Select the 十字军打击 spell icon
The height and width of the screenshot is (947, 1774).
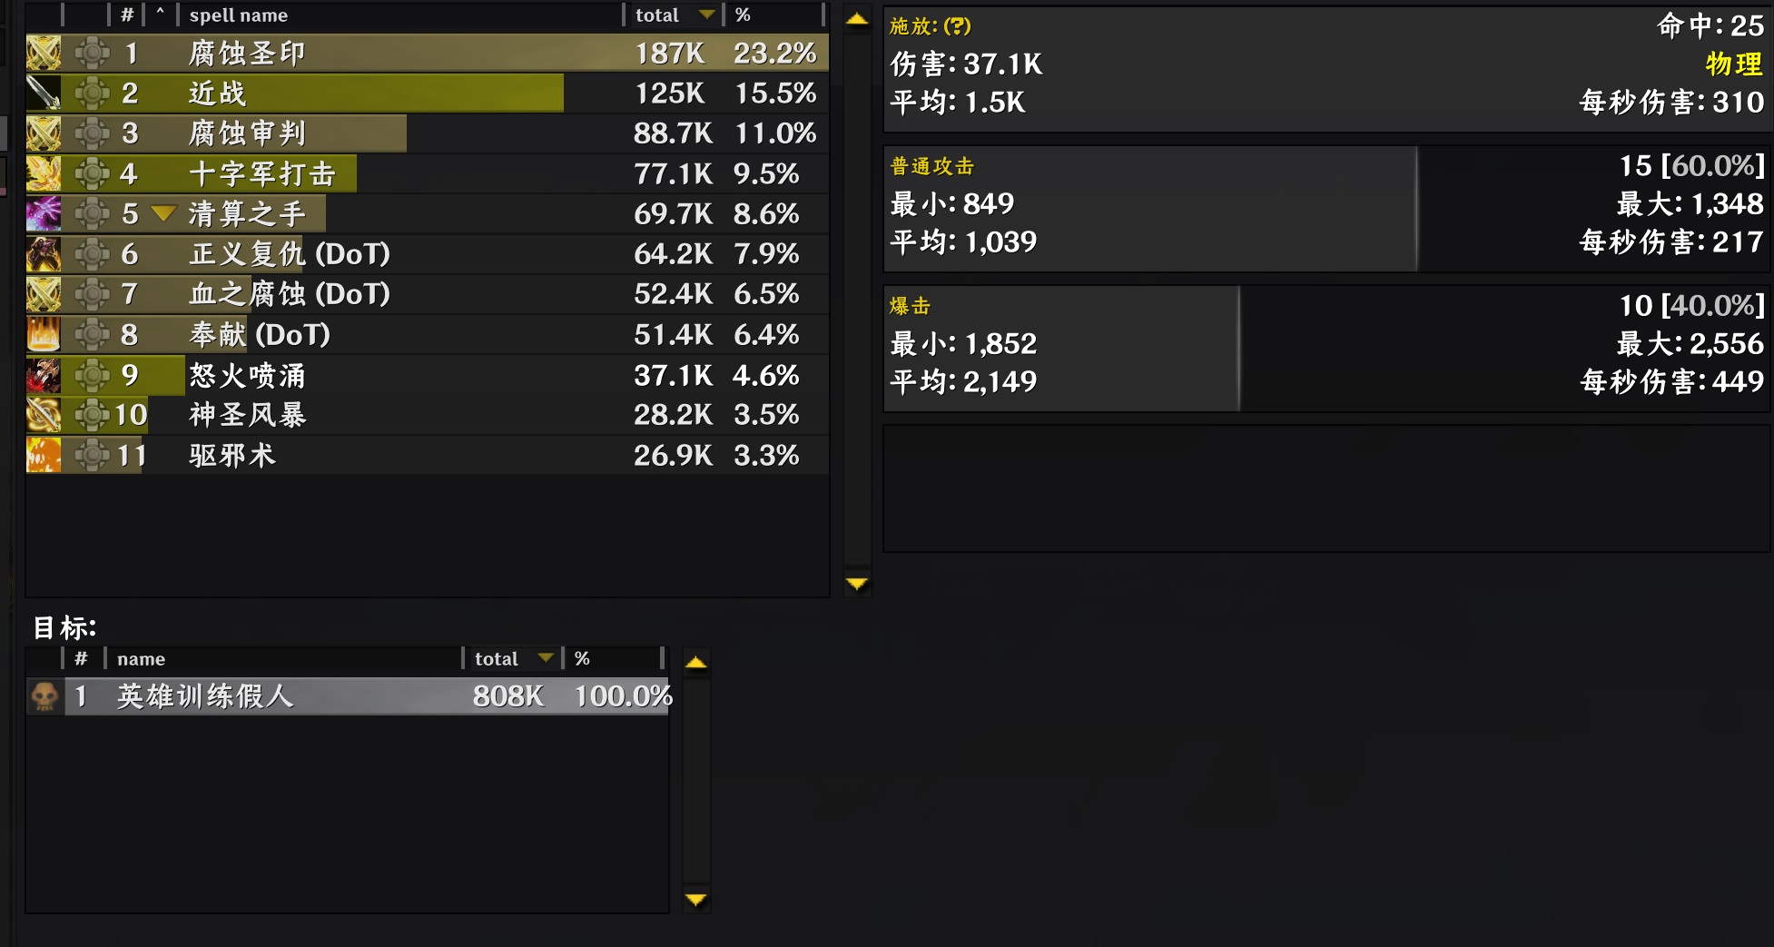pyautogui.click(x=44, y=173)
